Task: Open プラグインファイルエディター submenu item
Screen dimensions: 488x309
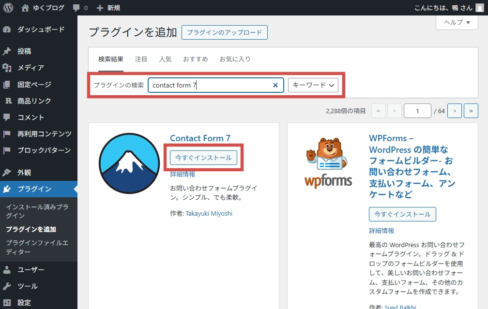Action: click(x=37, y=247)
